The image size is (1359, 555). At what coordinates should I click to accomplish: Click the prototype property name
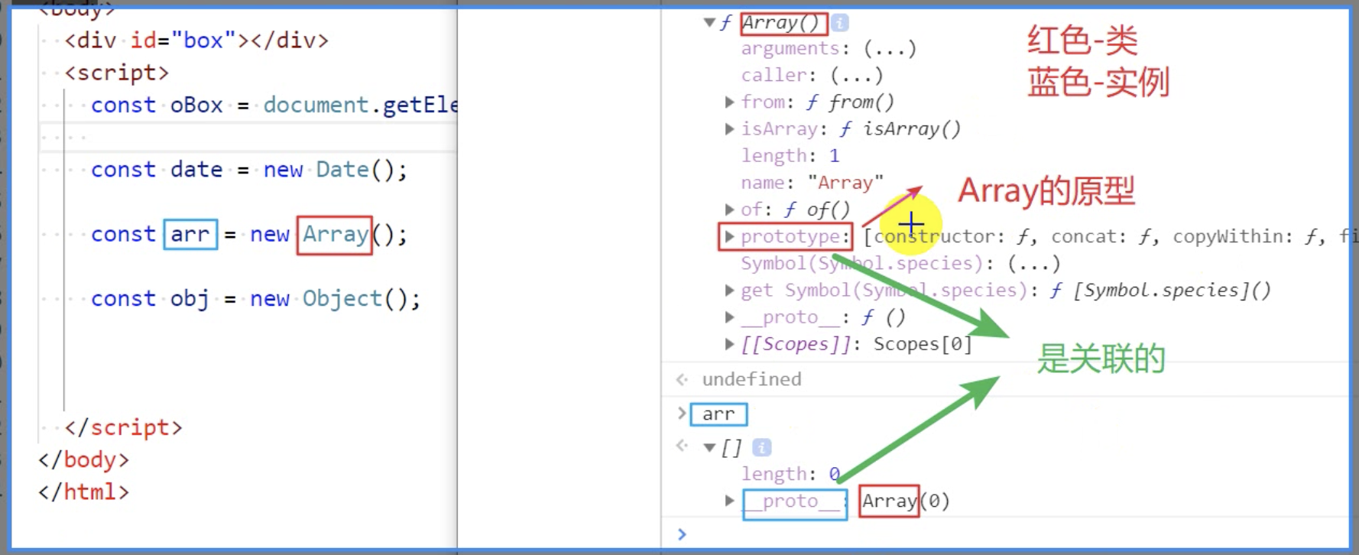coord(790,236)
